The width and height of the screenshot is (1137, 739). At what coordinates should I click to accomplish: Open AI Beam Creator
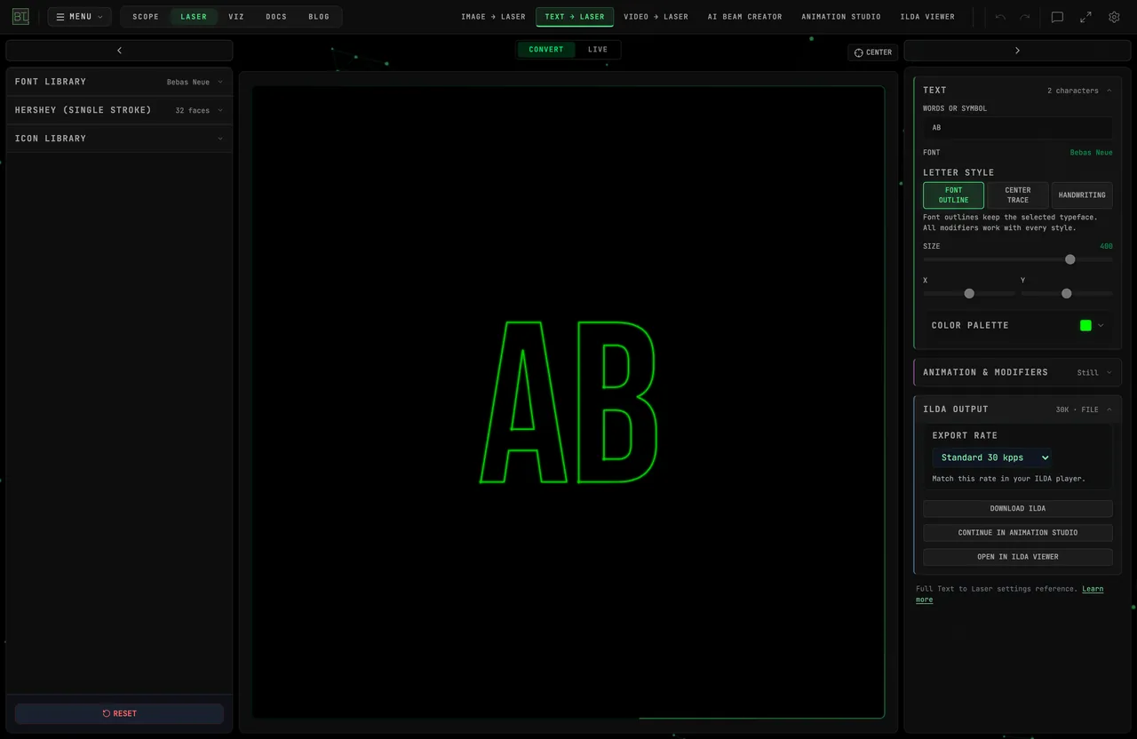(x=745, y=17)
